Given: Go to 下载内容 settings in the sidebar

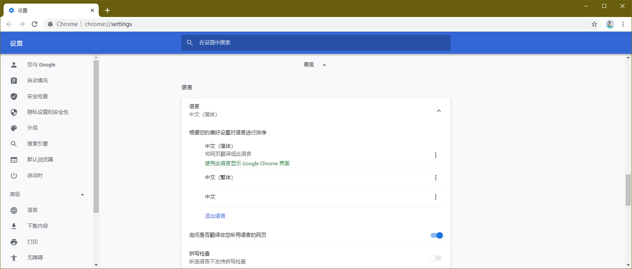Looking at the screenshot, I should (38, 226).
